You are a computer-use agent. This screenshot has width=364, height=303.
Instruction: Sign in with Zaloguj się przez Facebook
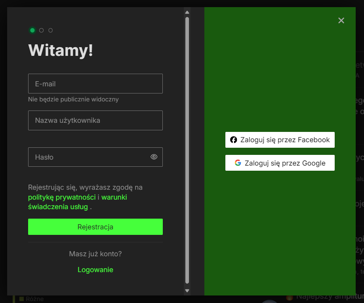280,140
